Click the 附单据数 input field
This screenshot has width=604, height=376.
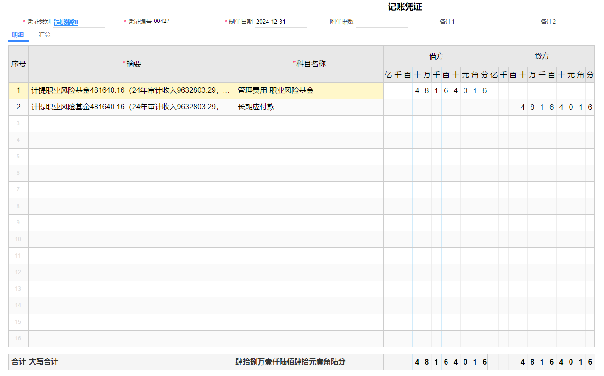[x=381, y=22]
